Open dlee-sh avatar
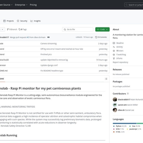The width and height of the screenshot is (143, 143). [115, 110]
